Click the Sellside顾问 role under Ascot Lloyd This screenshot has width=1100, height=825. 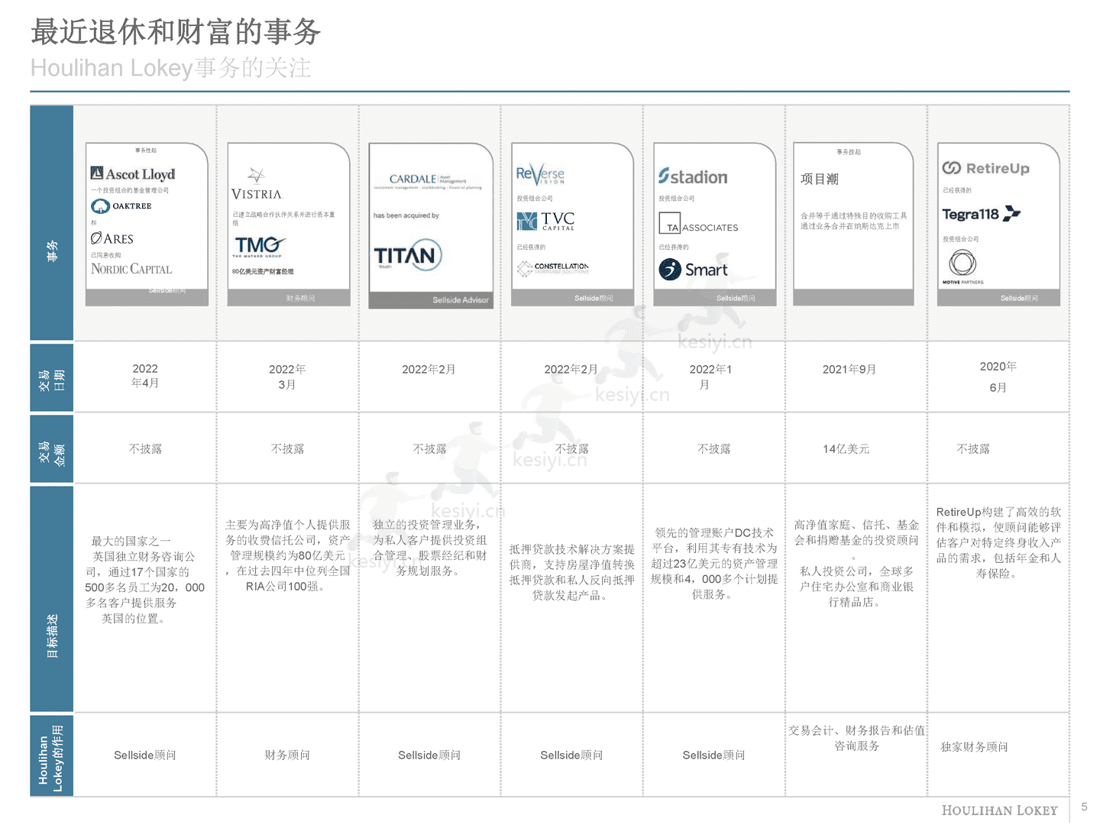(145, 755)
